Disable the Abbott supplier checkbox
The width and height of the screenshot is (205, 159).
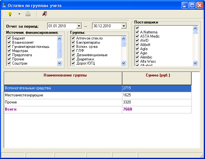[137, 45]
